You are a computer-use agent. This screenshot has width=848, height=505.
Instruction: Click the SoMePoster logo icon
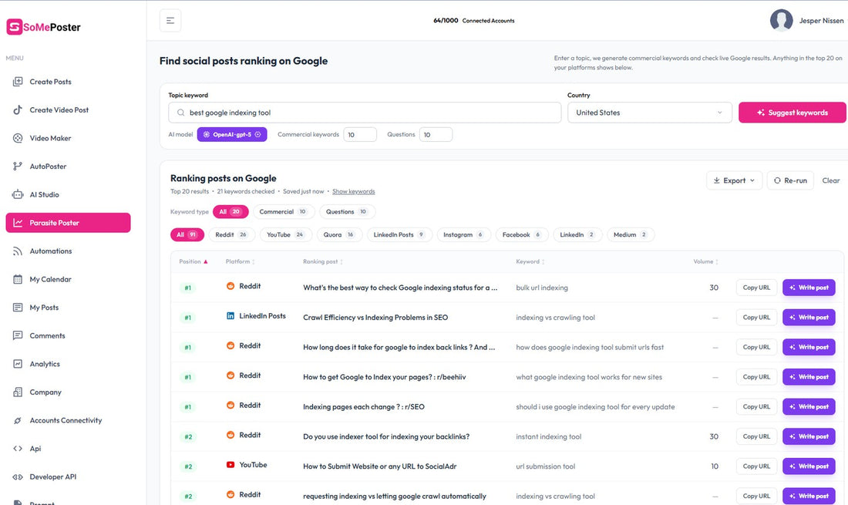(14, 27)
